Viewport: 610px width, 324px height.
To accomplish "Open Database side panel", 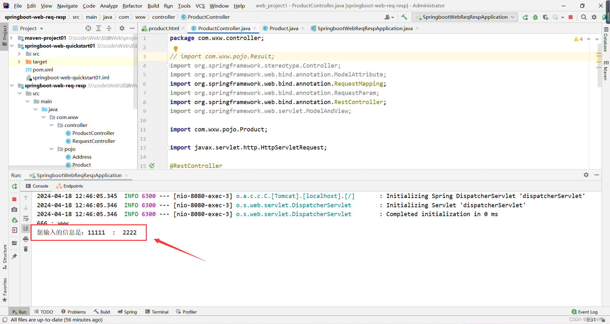I will [606, 39].
